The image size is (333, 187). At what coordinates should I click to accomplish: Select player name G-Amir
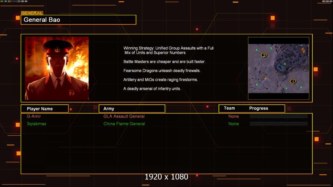(34, 116)
